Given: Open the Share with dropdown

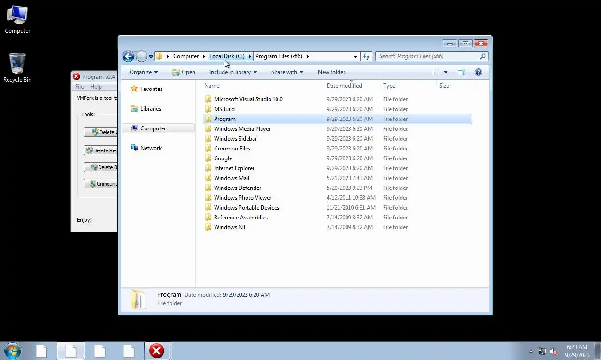Looking at the screenshot, I should click(x=287, y=72).
